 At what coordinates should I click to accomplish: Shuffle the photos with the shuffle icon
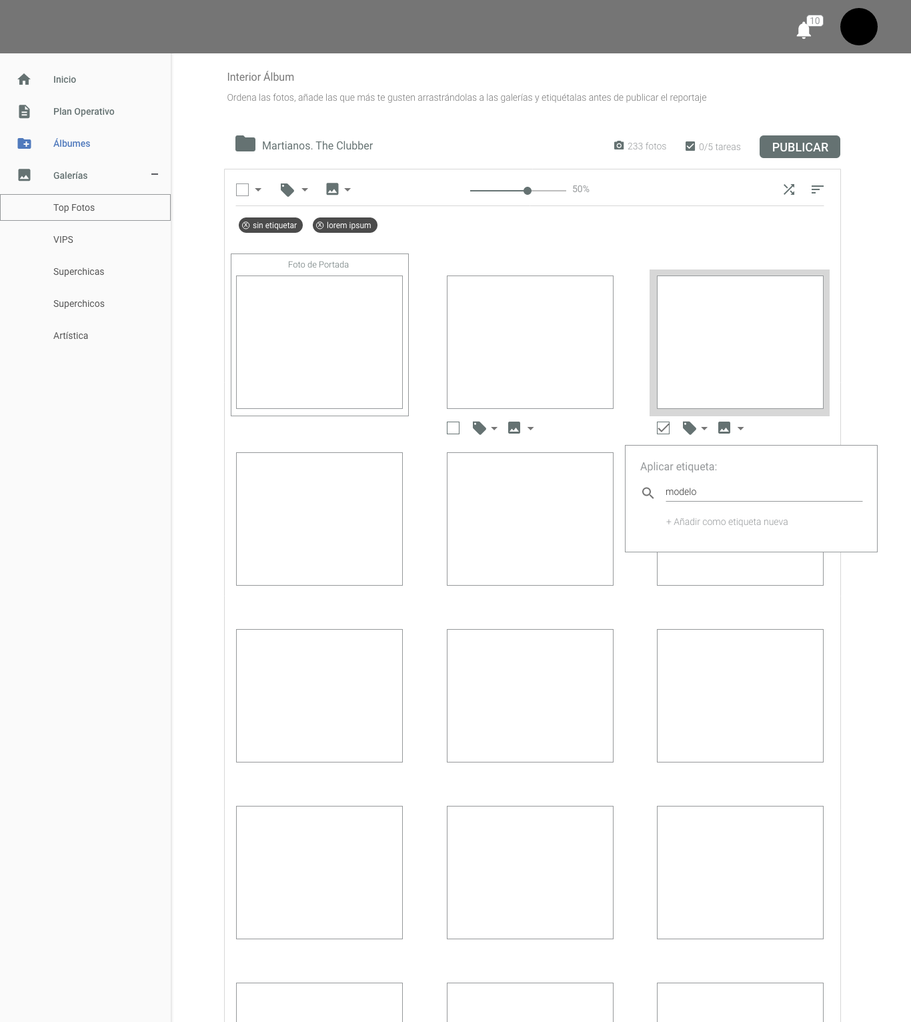[789, 189]
